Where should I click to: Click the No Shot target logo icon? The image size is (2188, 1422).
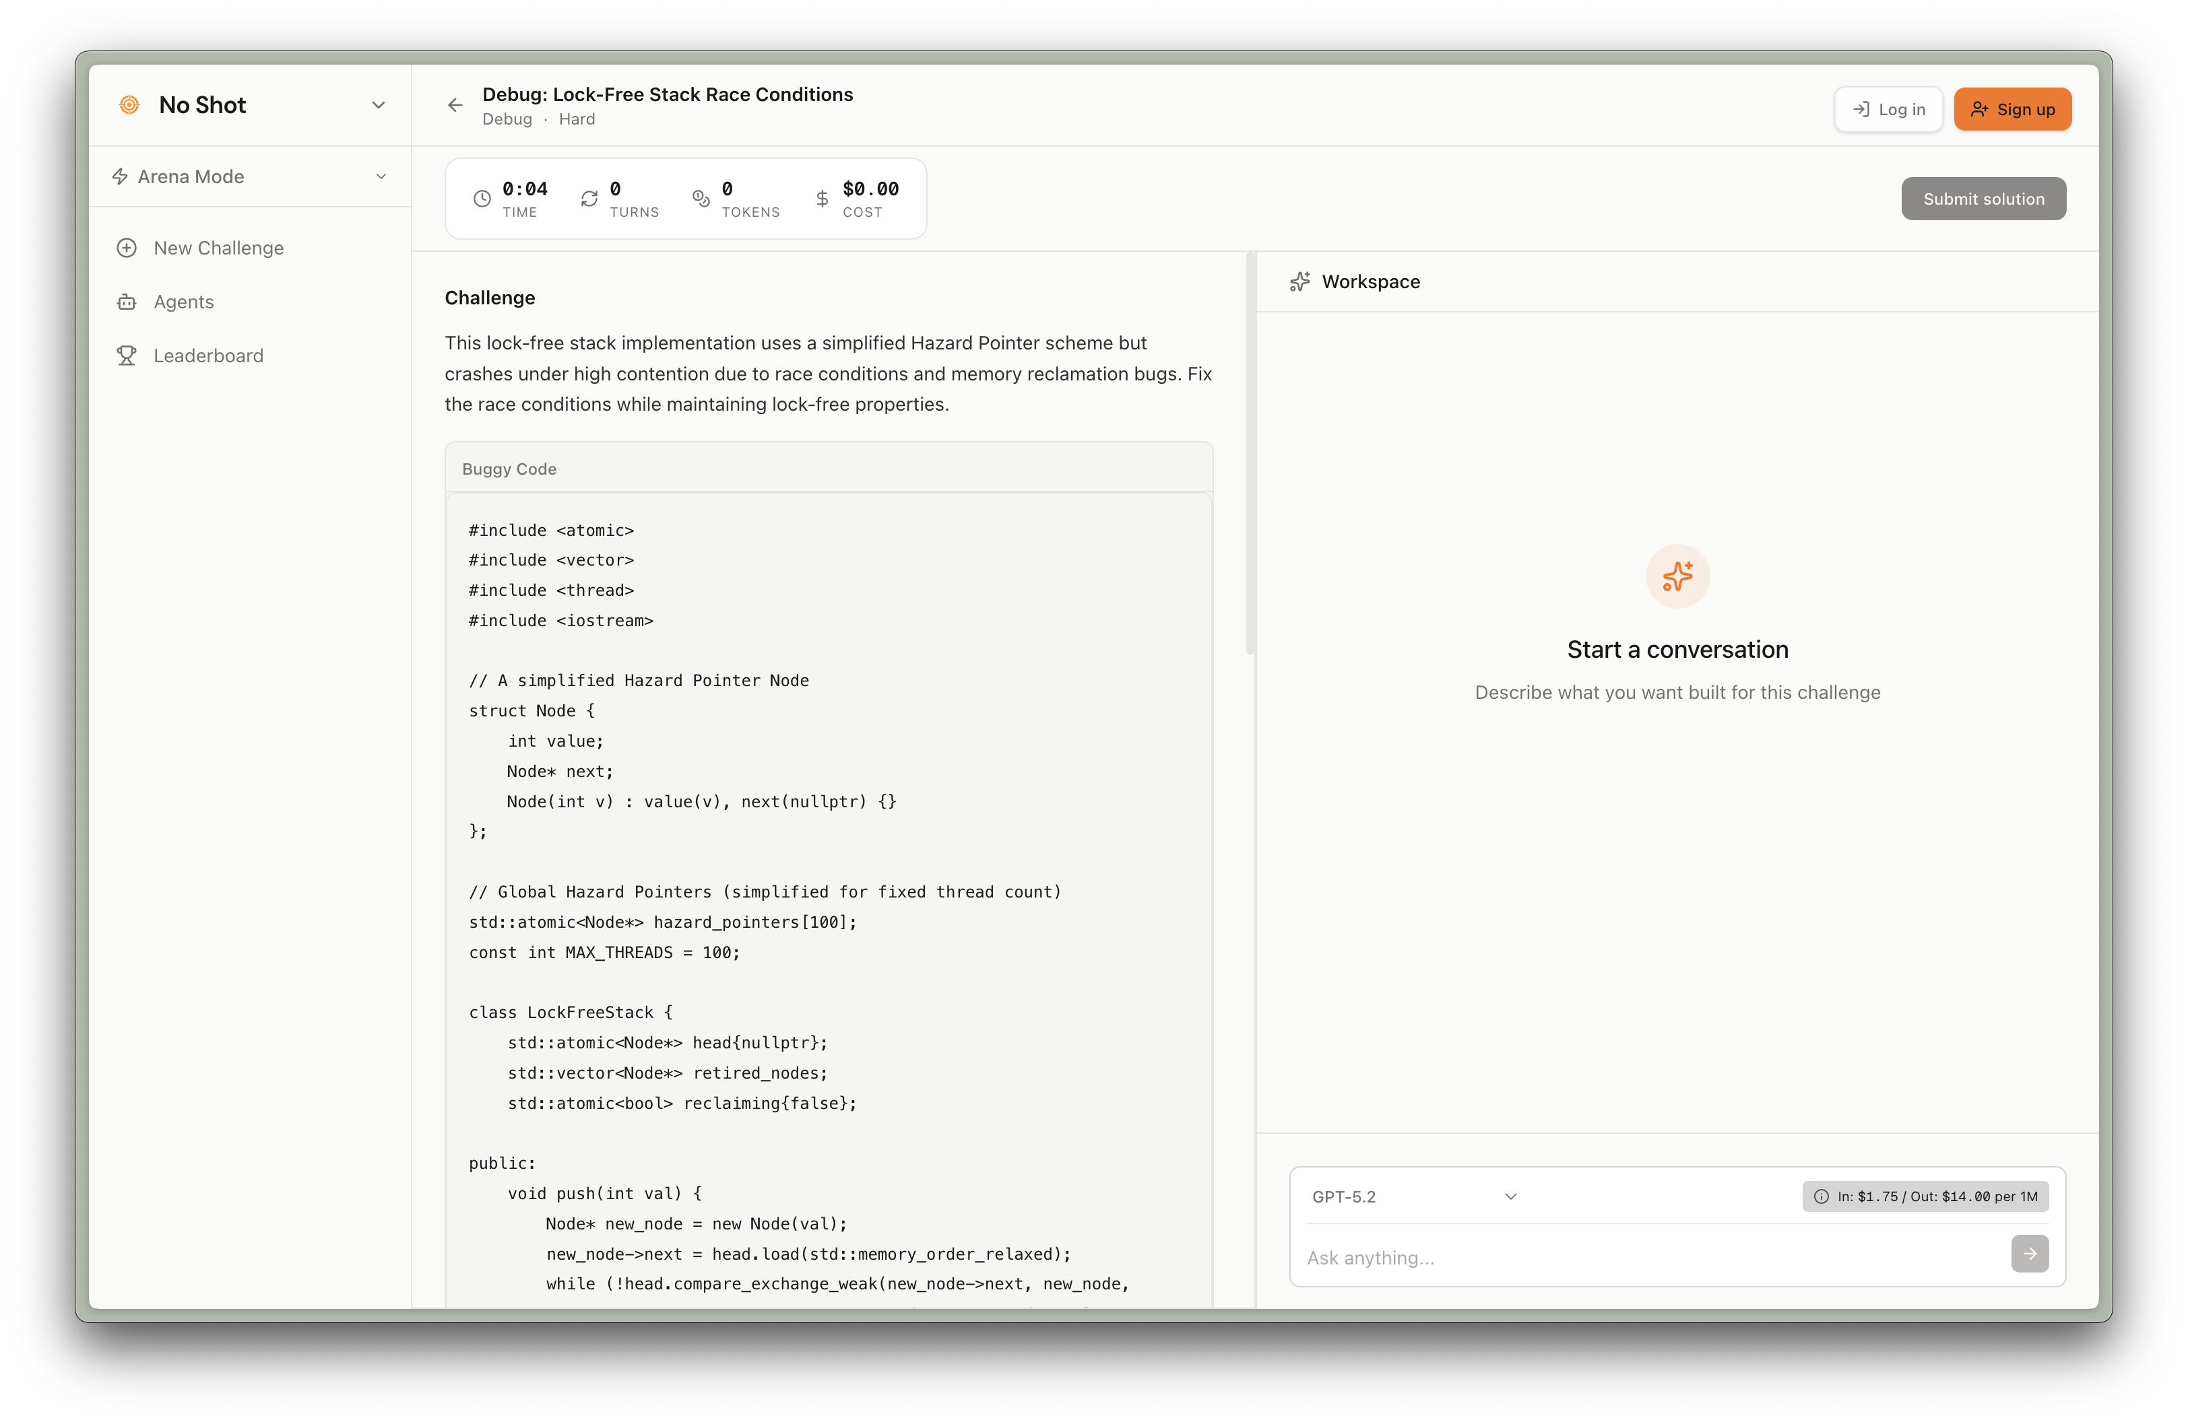pyautogui.click(x=129, y=105)
